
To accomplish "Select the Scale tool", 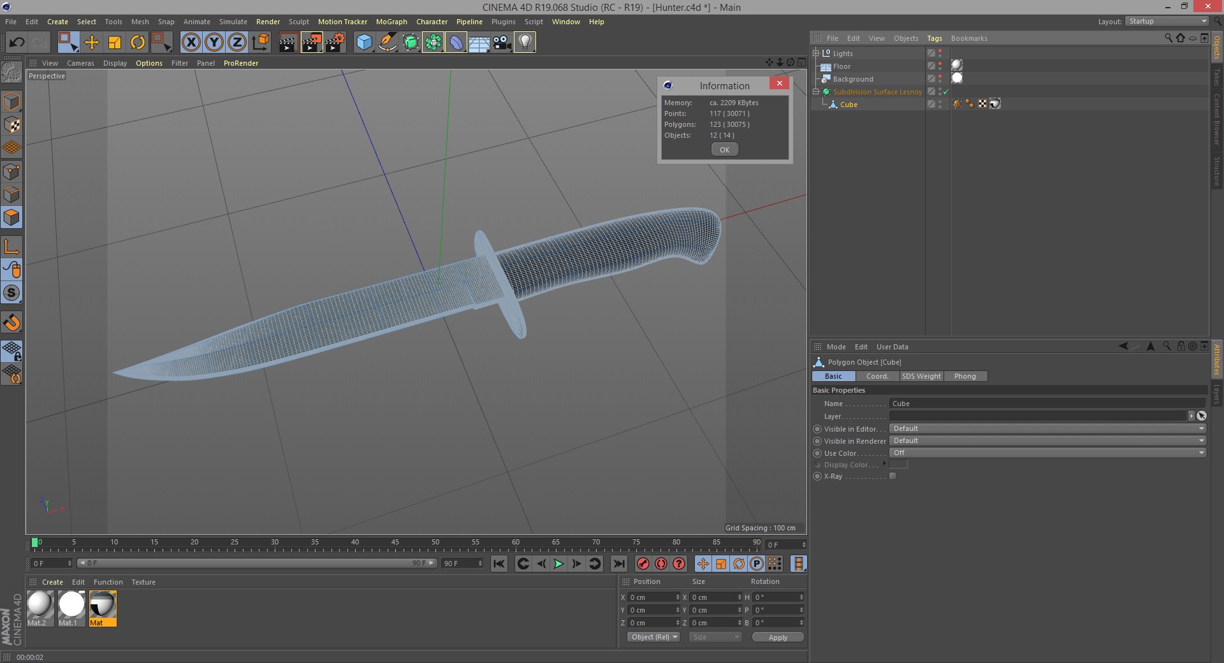I will (115, 43).
